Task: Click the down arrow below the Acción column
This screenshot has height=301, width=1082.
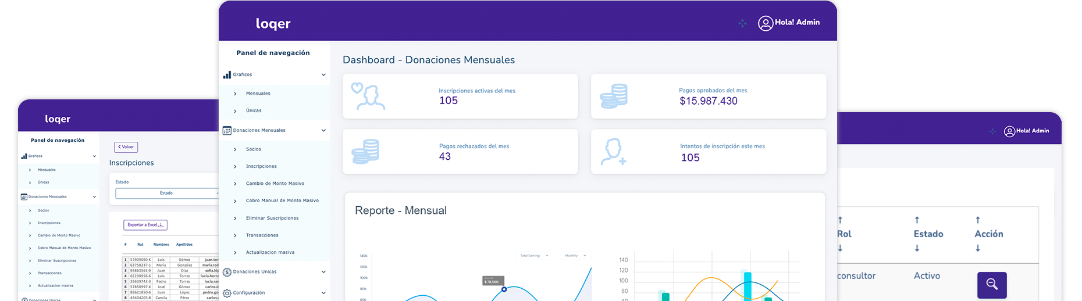Action: click(978, 248)
